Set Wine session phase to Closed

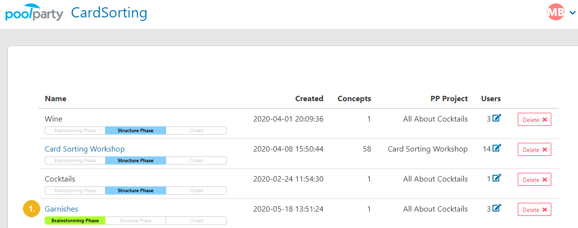(196, 130)
